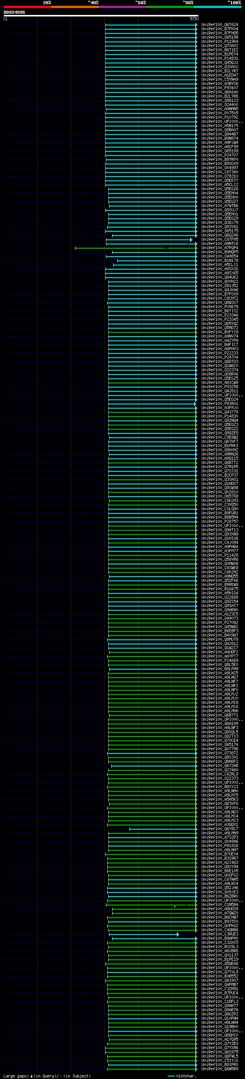
Task: Open hit UniRef100_O65198
Action: (x=219, y=37)
